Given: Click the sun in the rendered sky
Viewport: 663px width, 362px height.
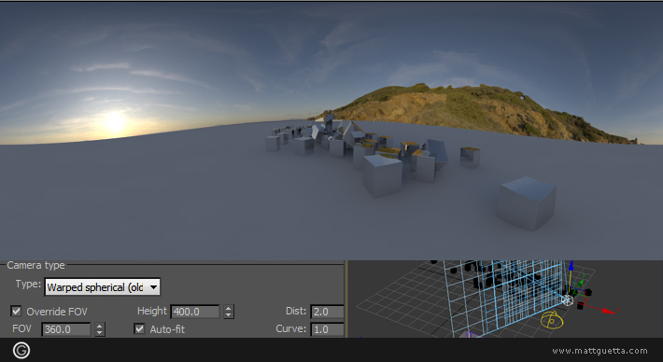Looking at the screenshot, I should click(115, 121).
